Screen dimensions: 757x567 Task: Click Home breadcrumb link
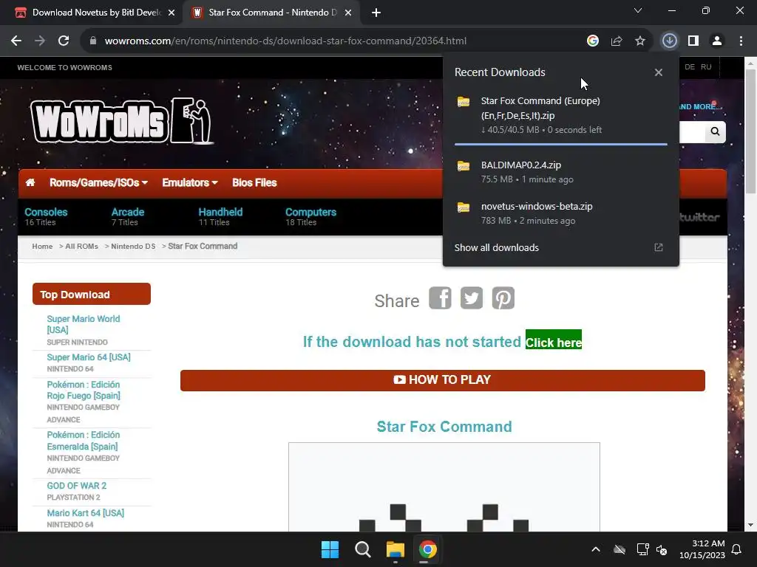tap(42, 247)
